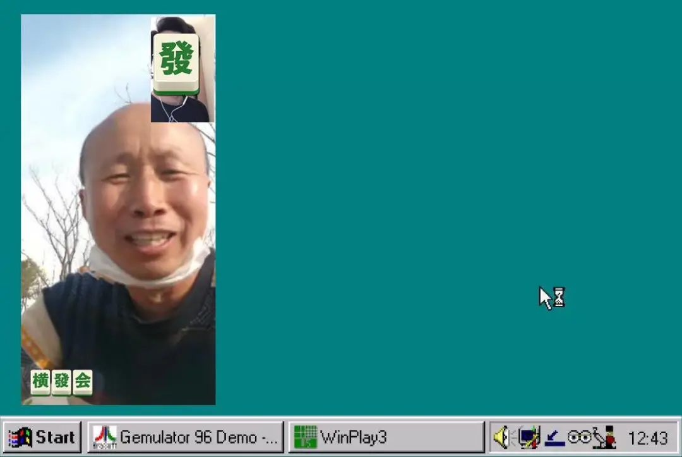Click the Gemulator logo icon on taskbar
The image size is (682, 457).
(x=105, y=437)
